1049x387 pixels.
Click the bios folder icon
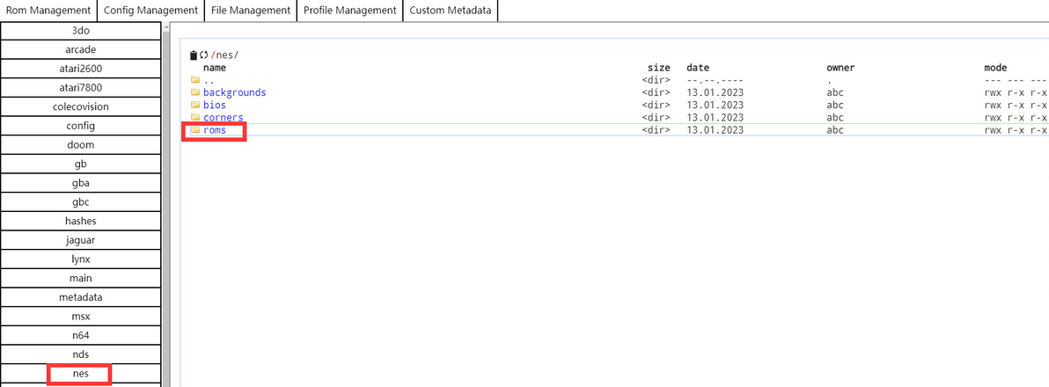pos(195,105)
